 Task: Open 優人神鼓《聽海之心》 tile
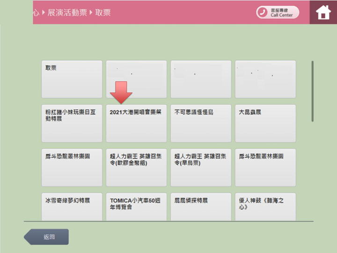point(265,206)
